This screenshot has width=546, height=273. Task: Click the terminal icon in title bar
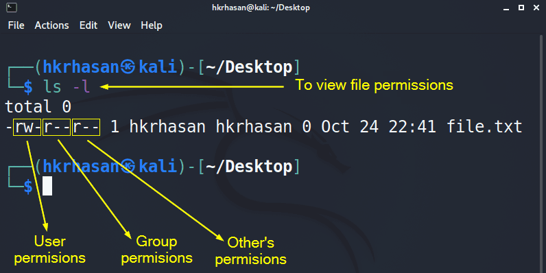pyautogui.click(x=12, y=8)
